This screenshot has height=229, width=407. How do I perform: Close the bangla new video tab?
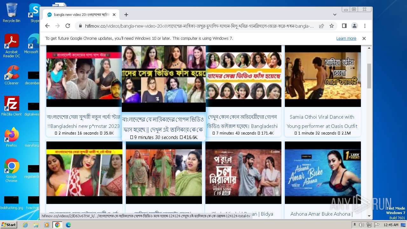114,15
